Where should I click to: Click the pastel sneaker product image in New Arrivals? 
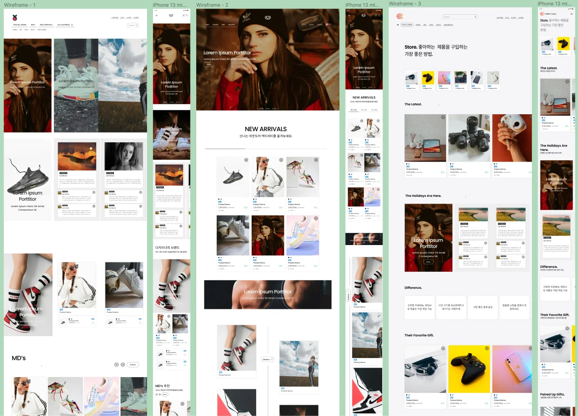click(303, 235)
